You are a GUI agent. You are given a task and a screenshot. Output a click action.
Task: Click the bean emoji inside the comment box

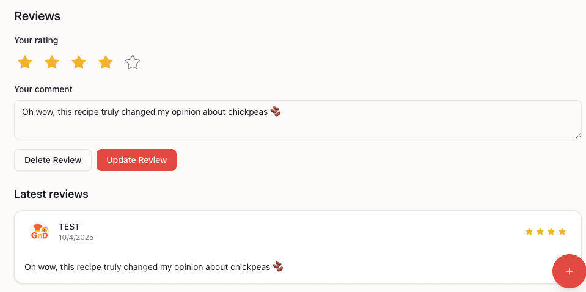276,112
